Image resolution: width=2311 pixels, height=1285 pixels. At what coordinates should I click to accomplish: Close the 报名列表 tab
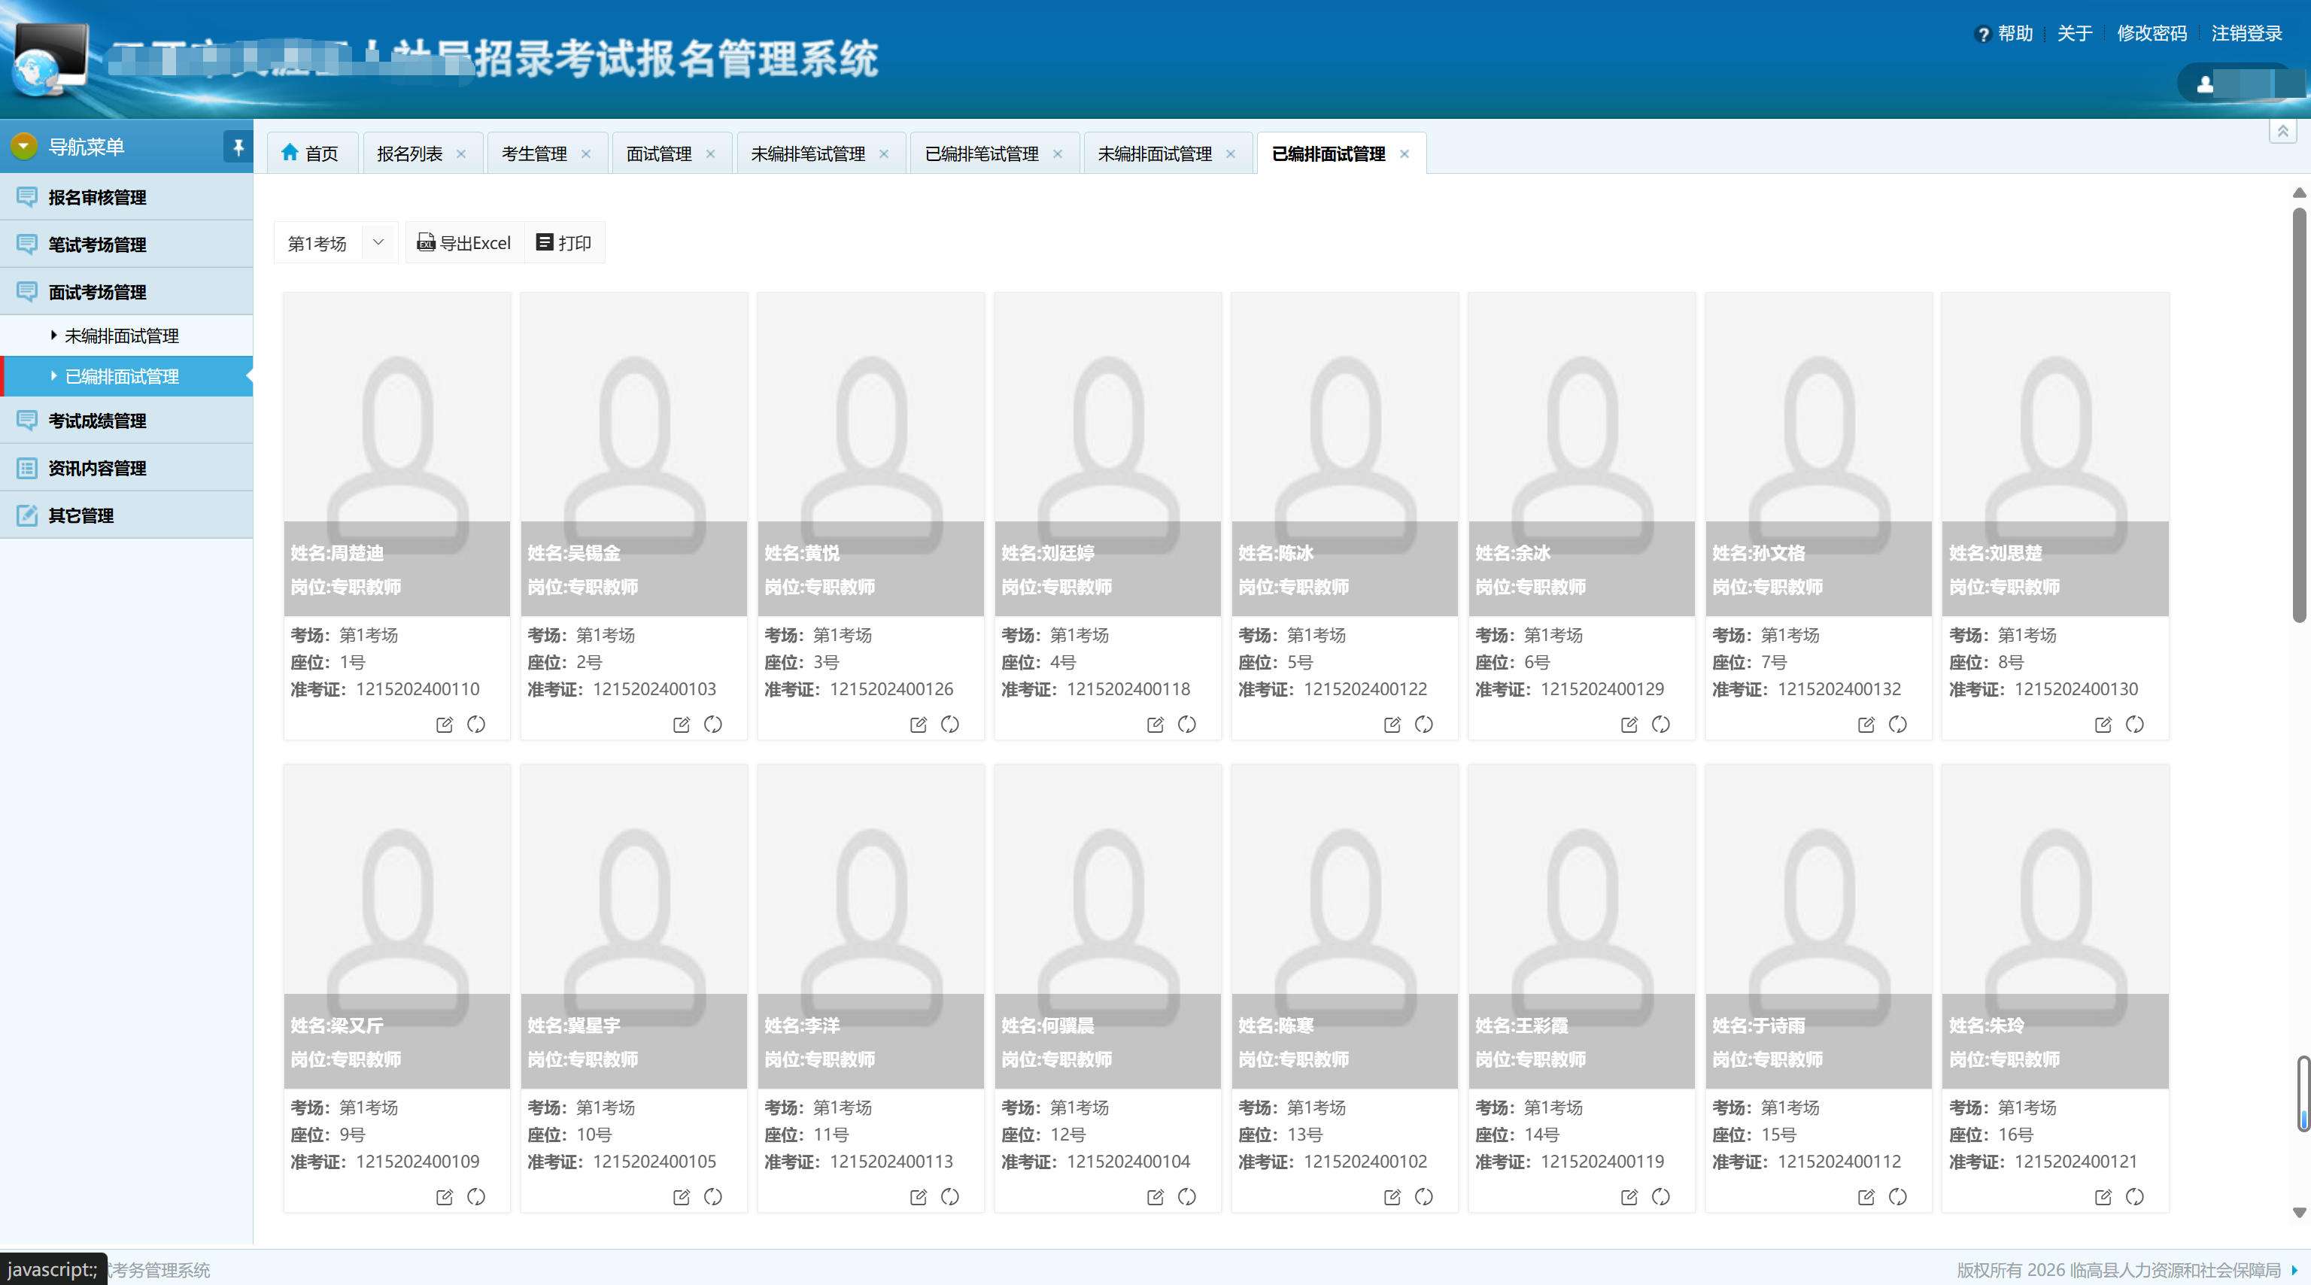coord(461,154)
